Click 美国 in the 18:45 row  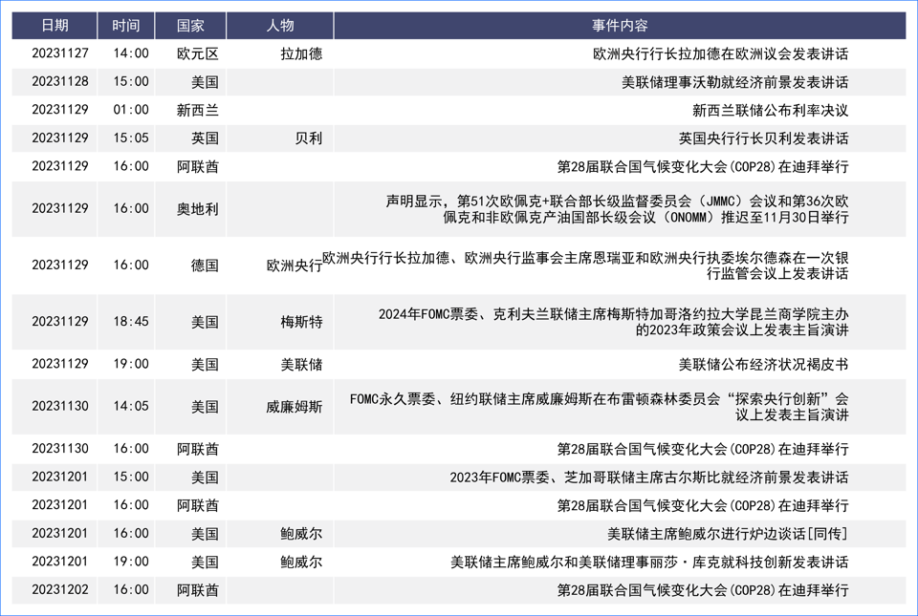click(x=205, y=322)
